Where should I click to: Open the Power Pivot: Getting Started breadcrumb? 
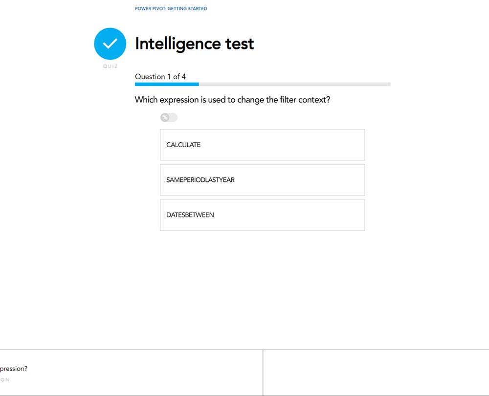coord(171,9)
